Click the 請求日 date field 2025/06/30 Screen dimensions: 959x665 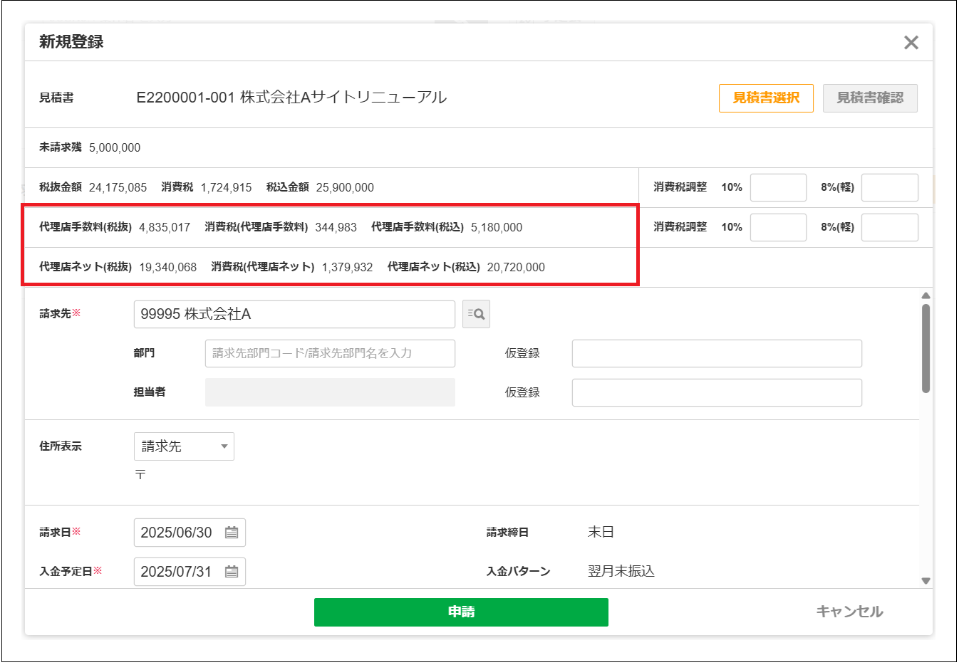pyautogui.click(x=177, y=533)
